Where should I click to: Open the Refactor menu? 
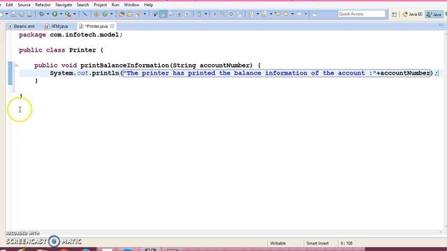[43, 5]
